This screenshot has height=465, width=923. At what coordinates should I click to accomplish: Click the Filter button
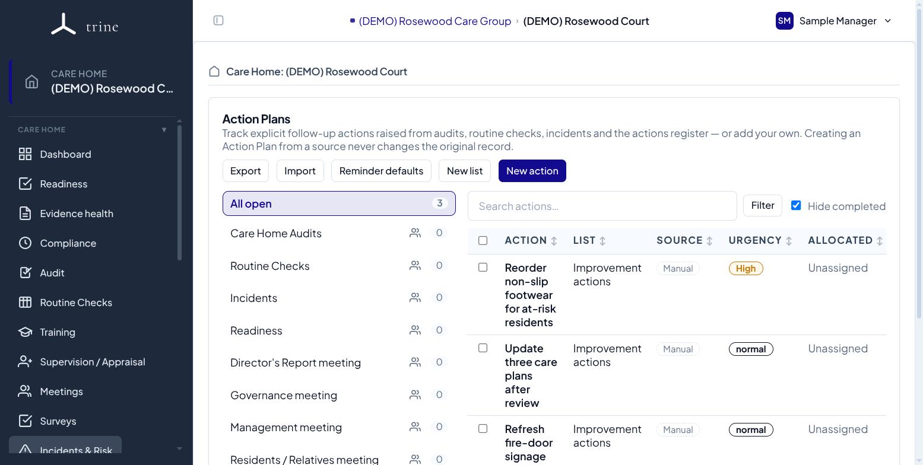coord(762,206)
